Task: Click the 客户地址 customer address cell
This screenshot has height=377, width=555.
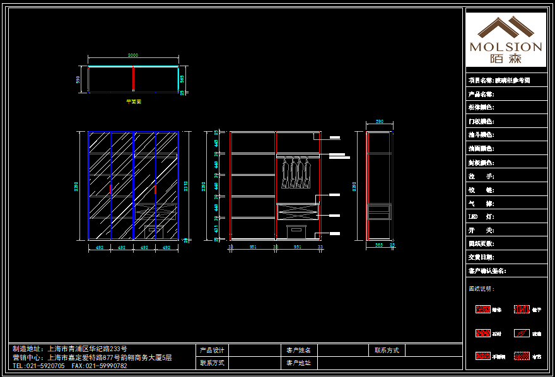Action: (299, 363)
